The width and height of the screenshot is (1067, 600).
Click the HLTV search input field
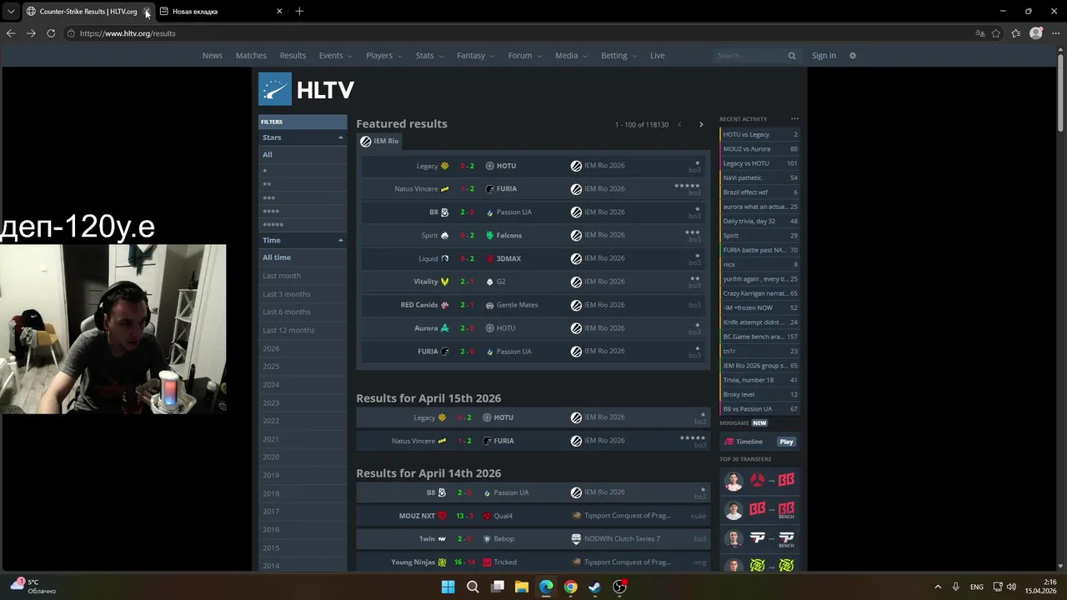coord(750,56)
